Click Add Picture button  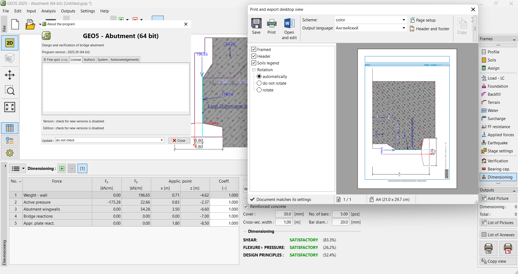[x=498, y=198]
